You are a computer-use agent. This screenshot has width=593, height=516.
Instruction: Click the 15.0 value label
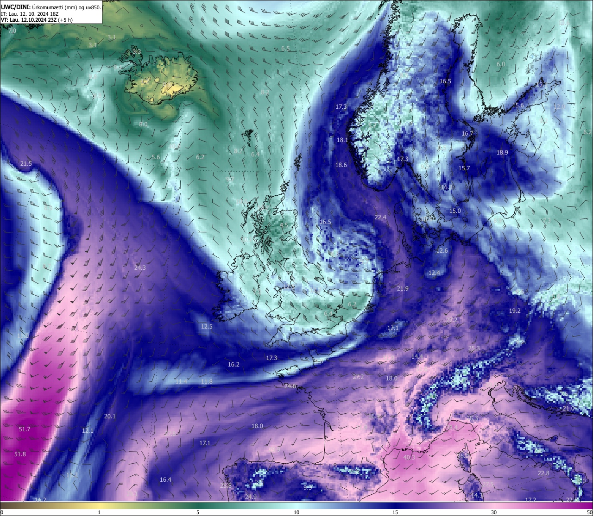tap(455, 211)
